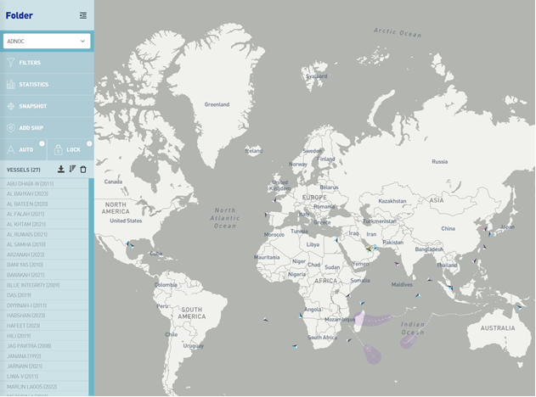
Task: Select vessel BLUE INTEGRITY [2009]
Action: tap(44, 285)
